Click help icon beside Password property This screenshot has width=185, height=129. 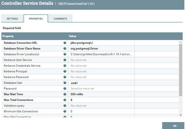[x=65, y=88]
